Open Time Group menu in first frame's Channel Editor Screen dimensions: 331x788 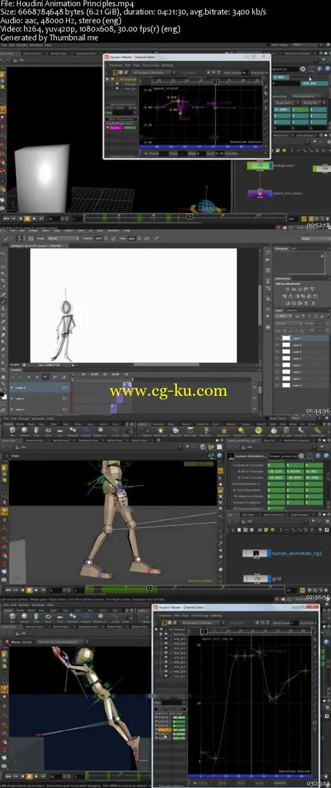pyautogui.click(x=150, y=65)
